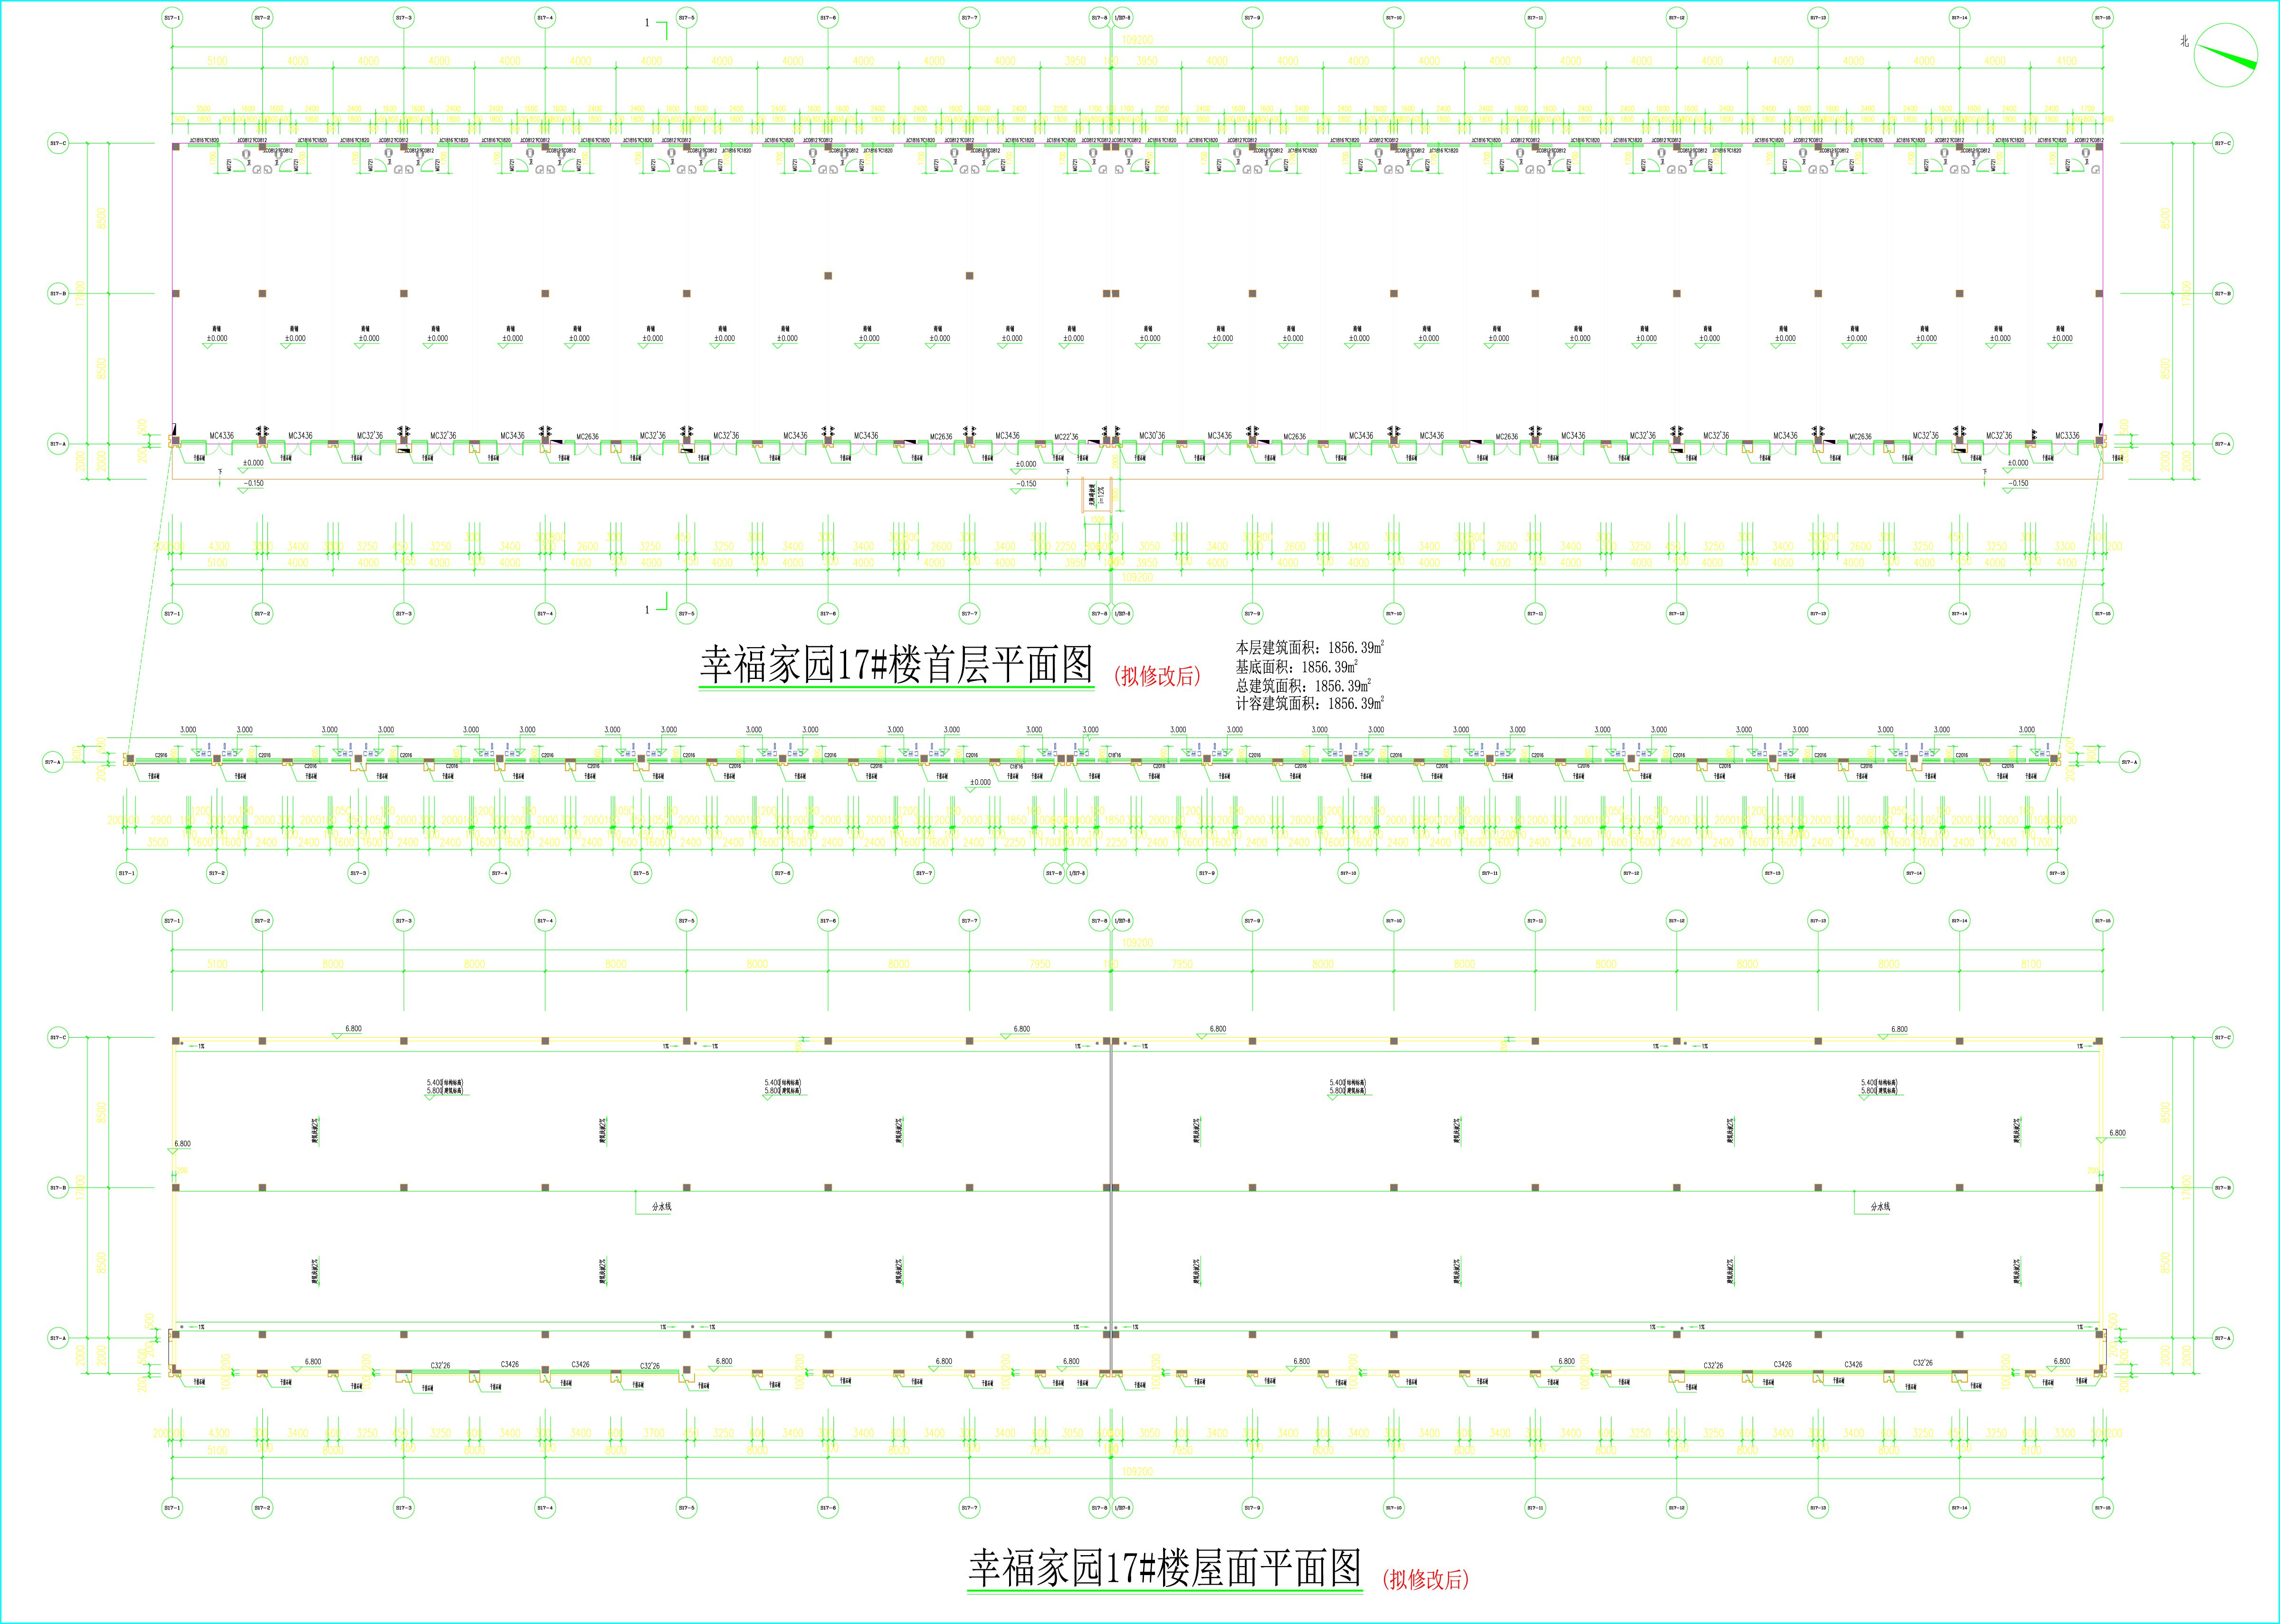Click the top-right S17-15 axis bubble
2280x1624 pixels.
[2102, 18]
